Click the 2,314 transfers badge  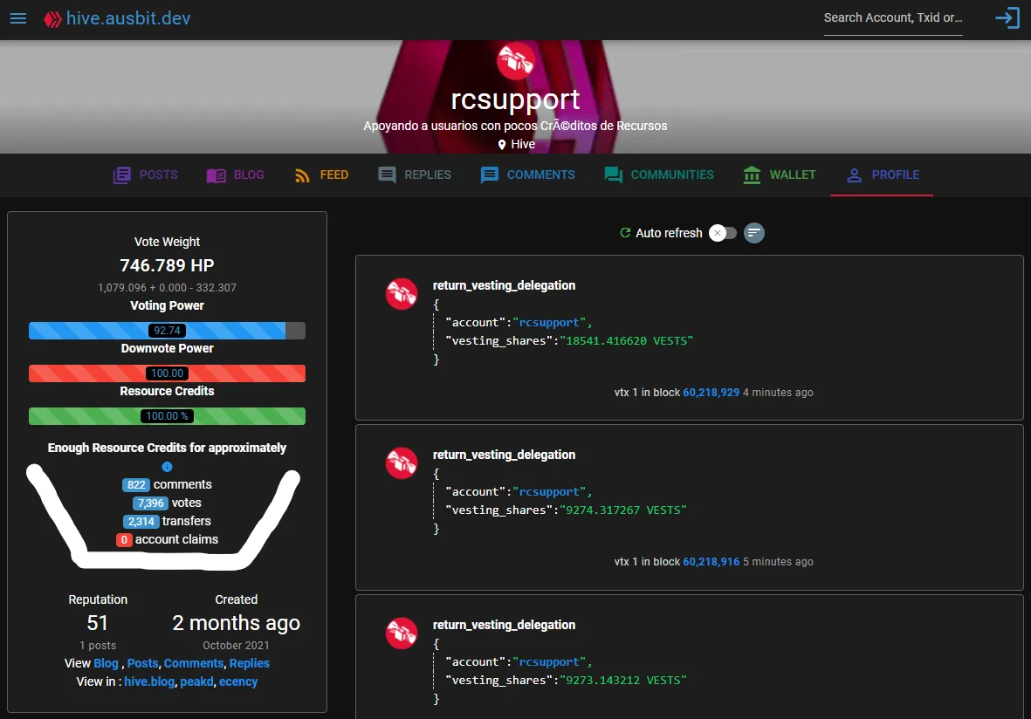pos(141,522)
